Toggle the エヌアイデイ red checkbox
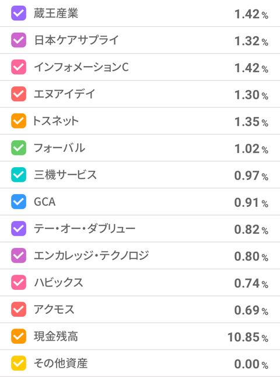The width and height of the screenshot is (280, 377). [x=19, y=94]
